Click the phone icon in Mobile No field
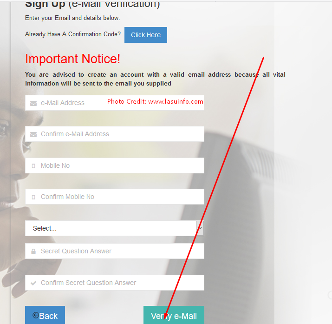This screenshot has width=332, height=324. 33,165
